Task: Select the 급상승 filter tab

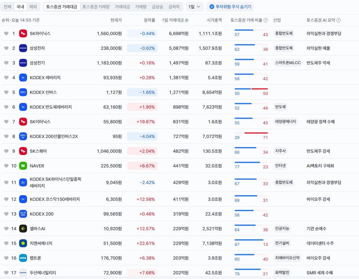Action: [x=157, y=7]
